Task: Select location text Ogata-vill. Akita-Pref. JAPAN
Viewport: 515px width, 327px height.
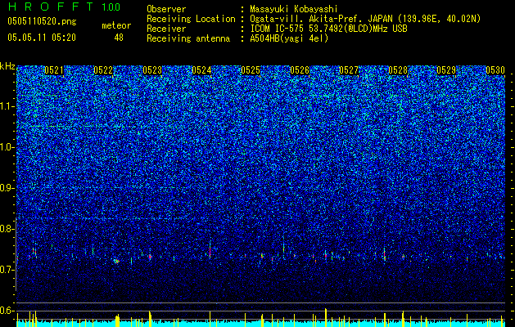Action: click(x=321, y=19)
